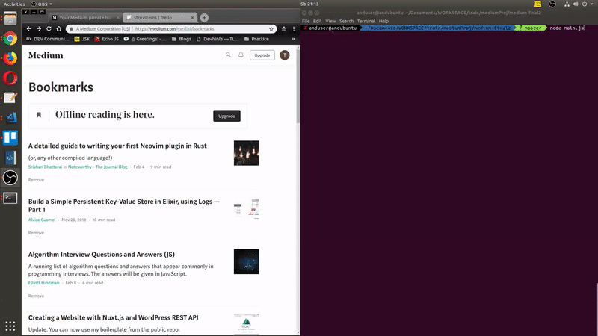Screen dimensions: 598x336
Task: Open author Srishan Bhattarai profile
Action: [45, 167]
